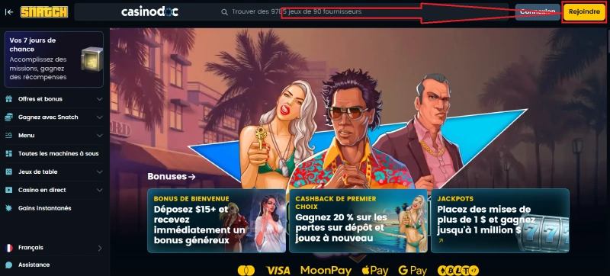Image resolution: width=610 pixels, height=276 pixels.
Task: Open Jeux de table menu
Action: click(x=53, y=172)
